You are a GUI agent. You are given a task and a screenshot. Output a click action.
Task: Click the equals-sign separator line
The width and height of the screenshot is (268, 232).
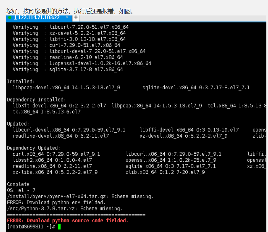pos(76,215)
